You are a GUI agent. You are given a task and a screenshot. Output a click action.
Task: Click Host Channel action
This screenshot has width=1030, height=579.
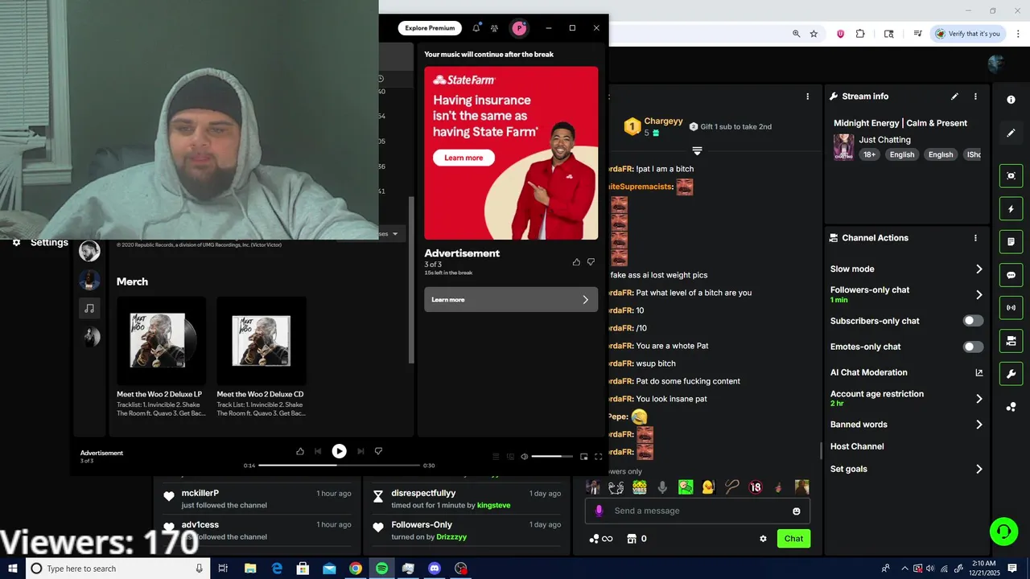[x=857, y=446]
